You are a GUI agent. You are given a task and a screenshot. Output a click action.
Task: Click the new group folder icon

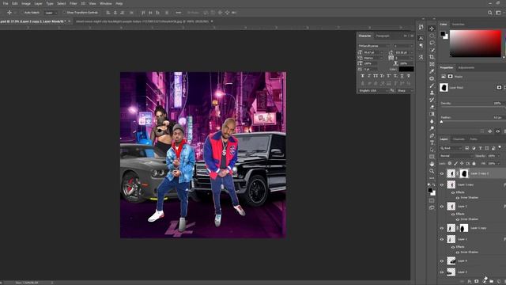491,282
